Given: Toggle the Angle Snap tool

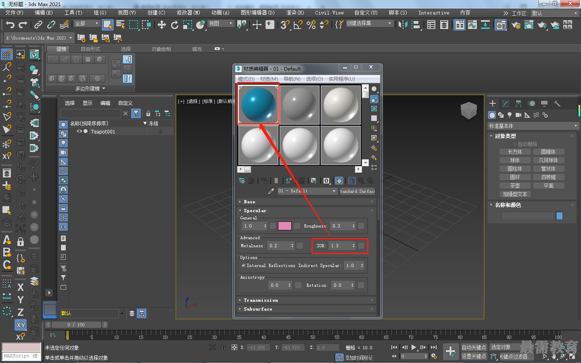Looking at the screenshot, I should [298, 25].
